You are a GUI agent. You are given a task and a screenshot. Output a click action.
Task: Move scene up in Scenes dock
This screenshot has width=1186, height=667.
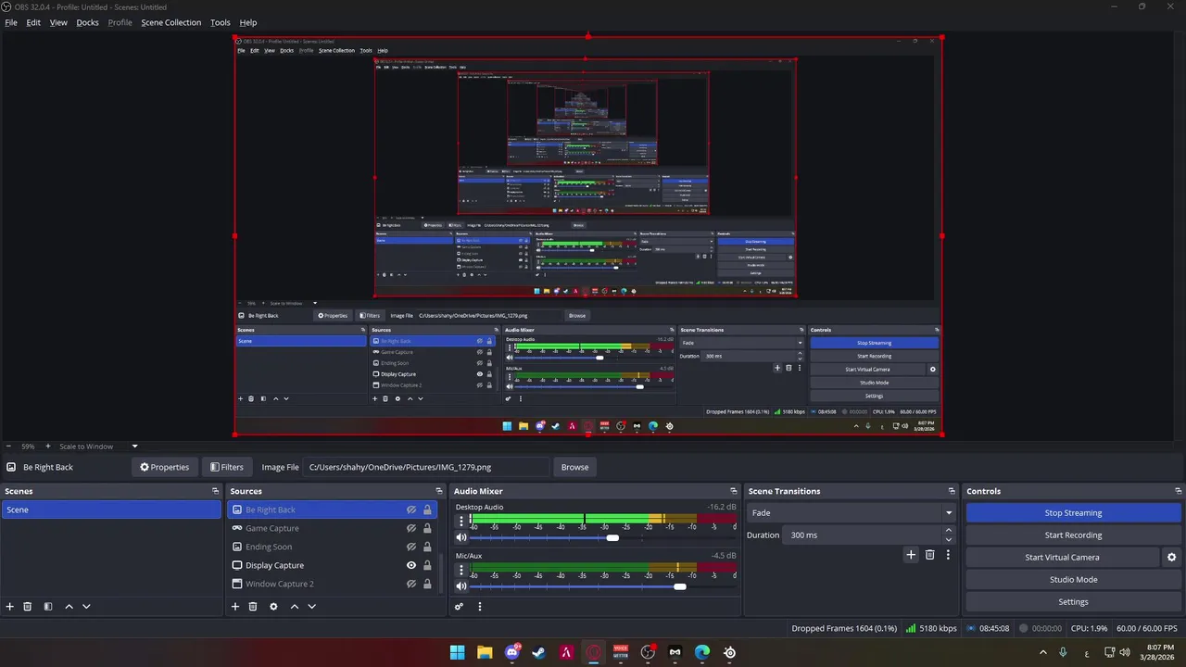tap(69, 607)
